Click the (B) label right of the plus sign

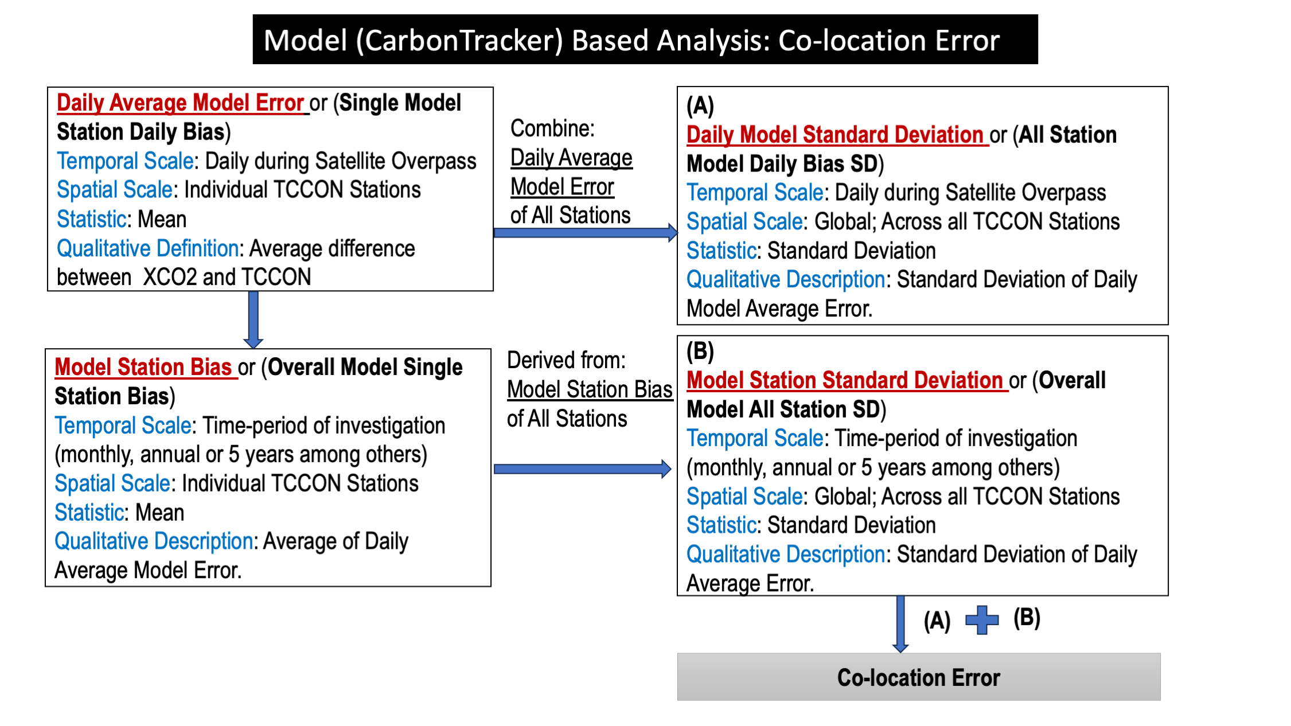point(1027,618)
